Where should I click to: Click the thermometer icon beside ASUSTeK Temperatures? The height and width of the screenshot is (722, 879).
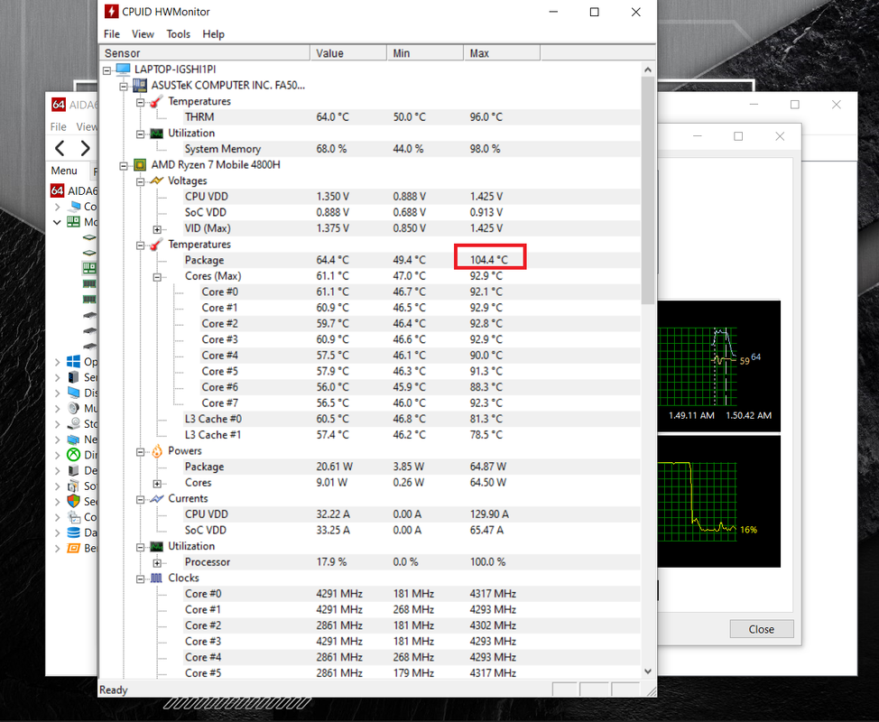pos(156,101)
